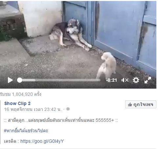Image resolution: width=158 pixels, height=149 pixels.
Task: Expand video to fullscreen
Action: click(148, 80)
